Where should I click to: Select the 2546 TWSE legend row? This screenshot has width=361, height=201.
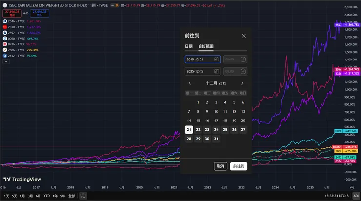tap(22, 21)
